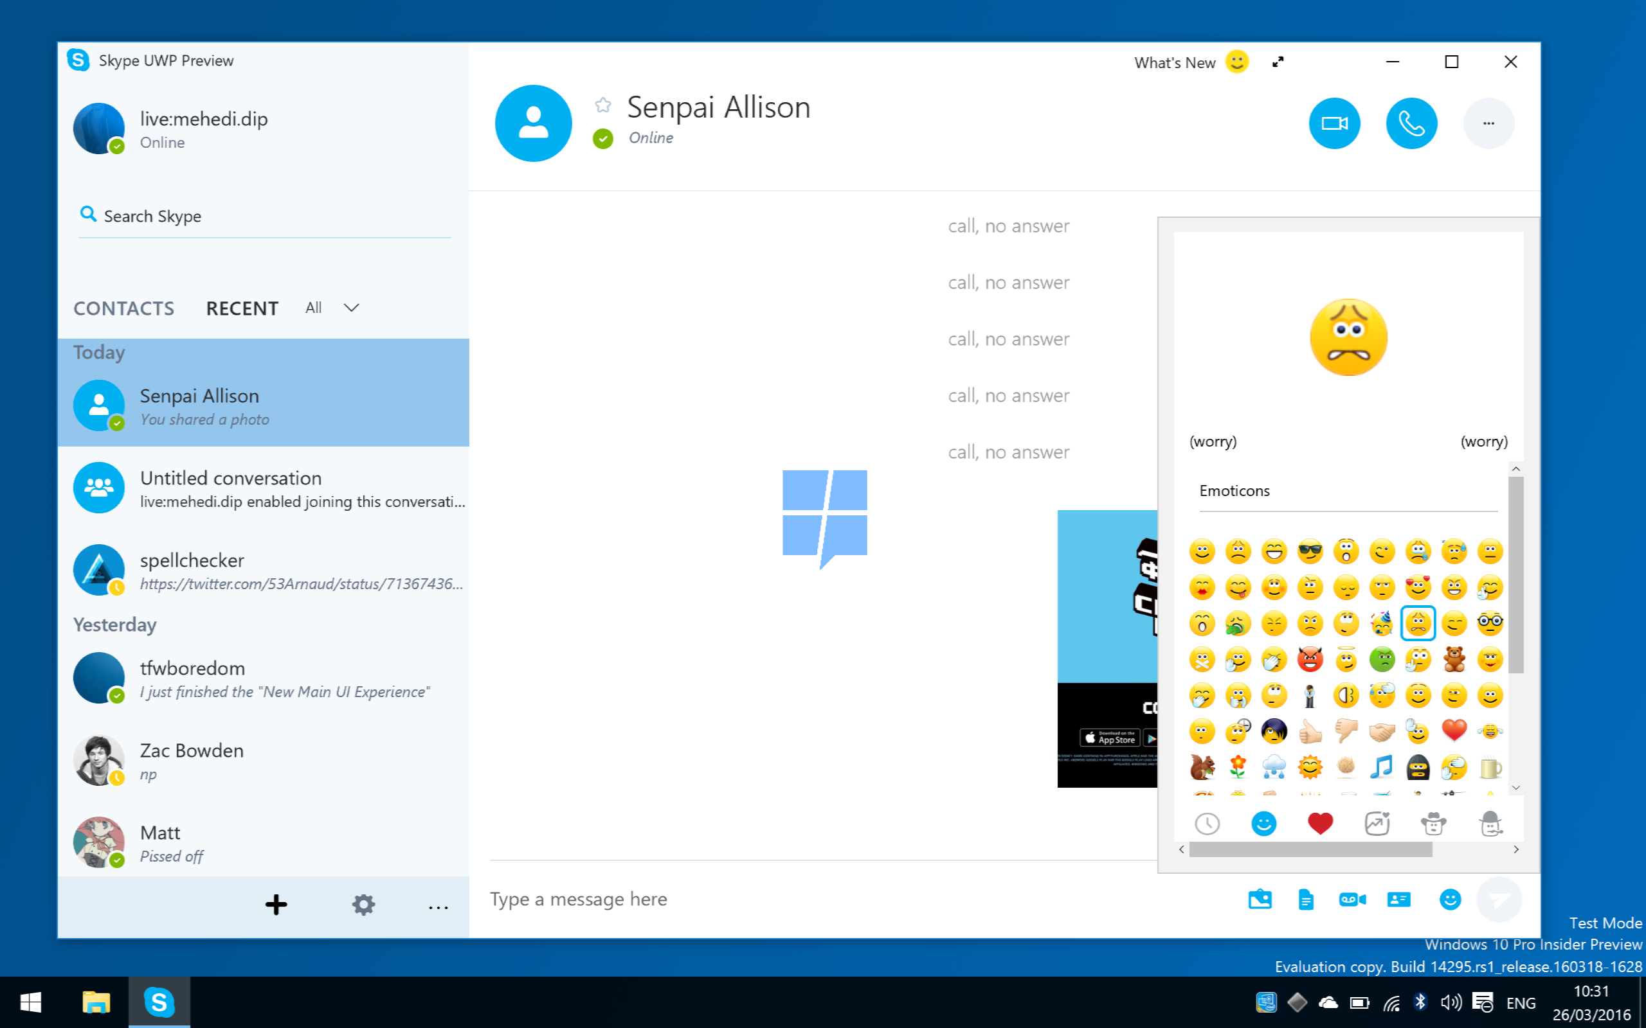Click the Emoticons category label in emoji panel

1234,489
